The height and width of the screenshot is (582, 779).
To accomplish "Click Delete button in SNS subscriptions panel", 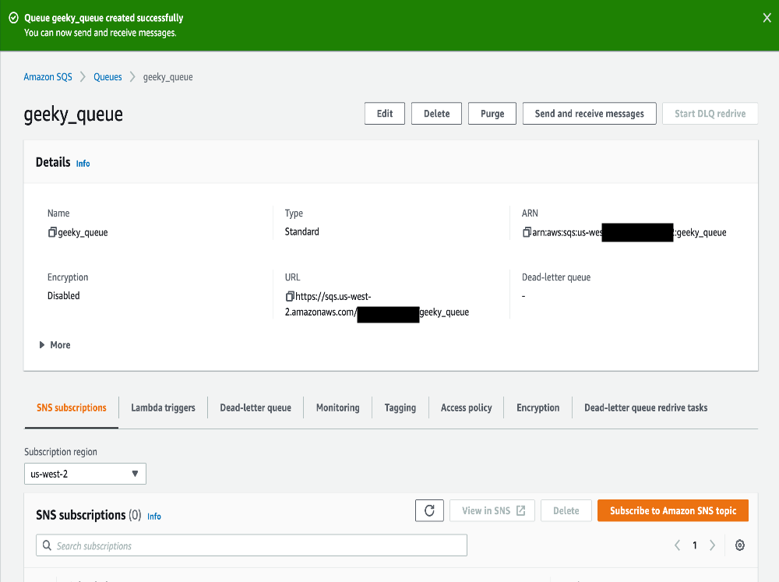I will [x=566, y=510].
